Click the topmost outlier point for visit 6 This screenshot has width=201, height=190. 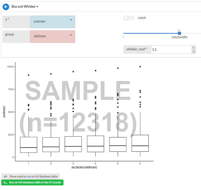(x=140, y=67)
